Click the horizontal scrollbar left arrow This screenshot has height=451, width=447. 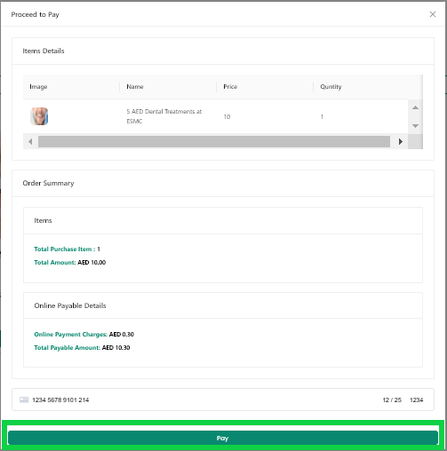pos(30,141)
